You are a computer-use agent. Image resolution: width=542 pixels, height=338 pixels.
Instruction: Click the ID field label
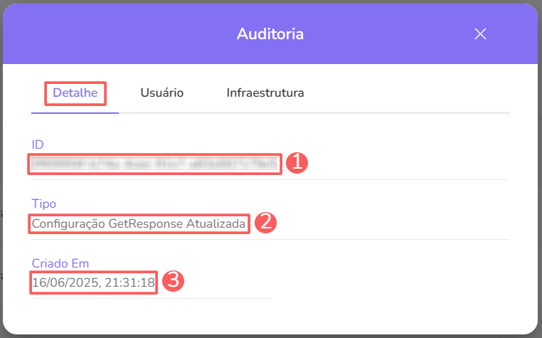(x=38, y=144)
